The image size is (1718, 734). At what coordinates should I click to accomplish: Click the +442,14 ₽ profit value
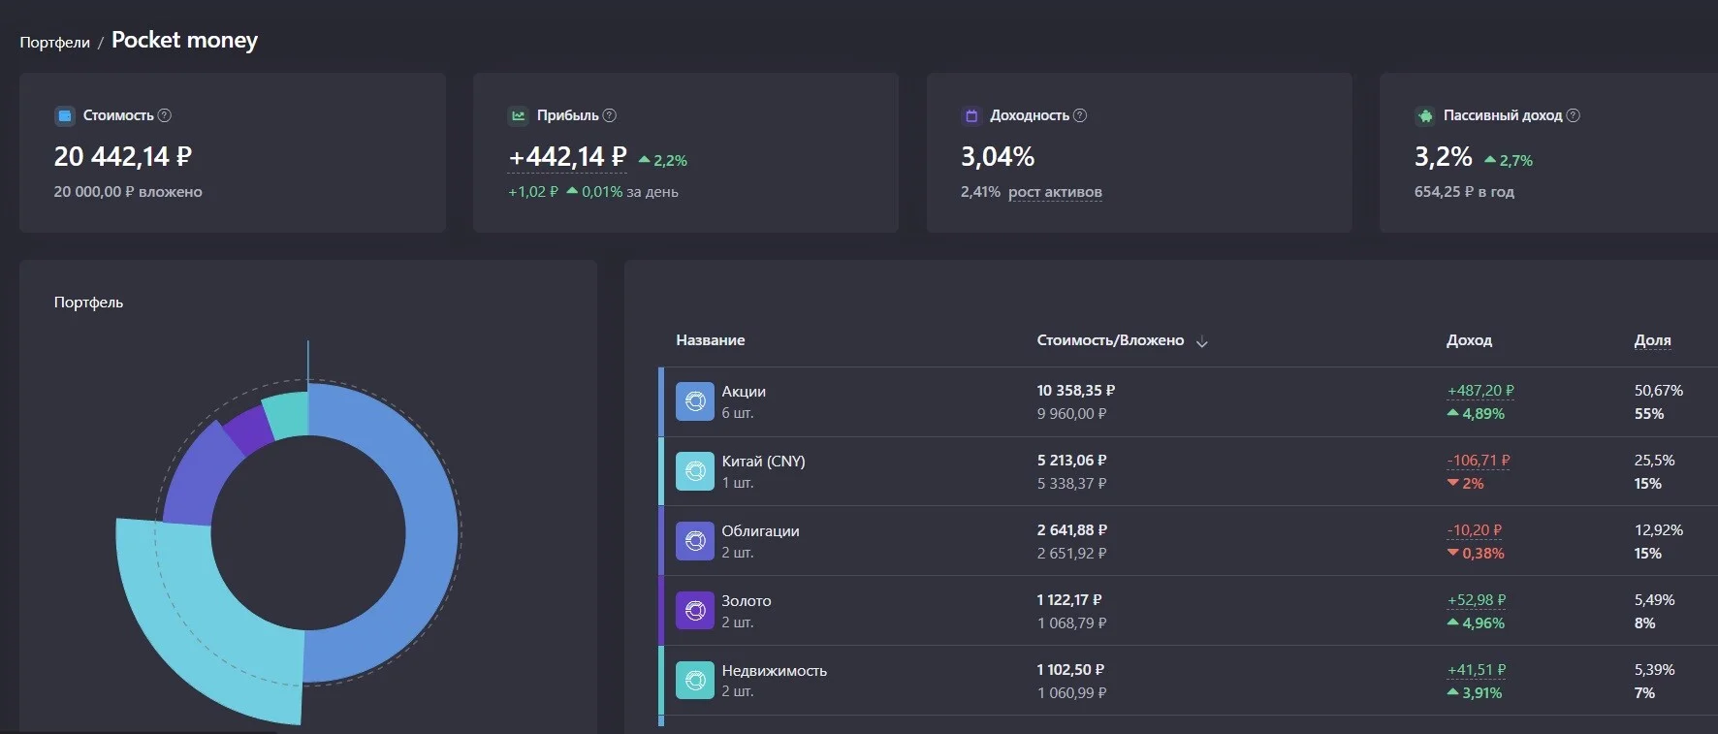(x=568, y=156)
